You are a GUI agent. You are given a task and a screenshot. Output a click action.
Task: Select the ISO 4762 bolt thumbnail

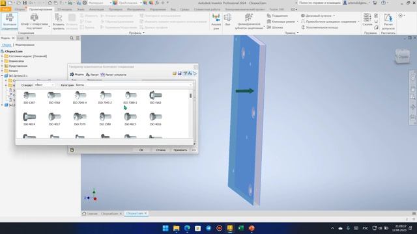coord(54,97)
